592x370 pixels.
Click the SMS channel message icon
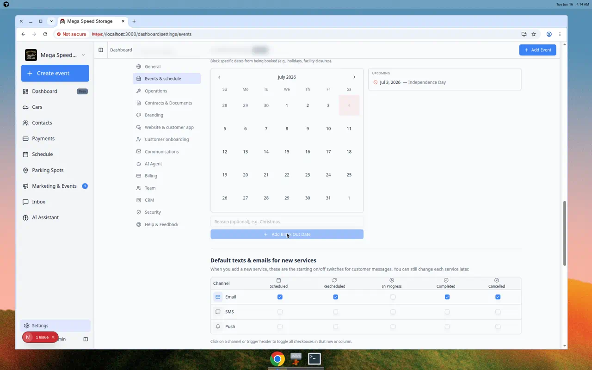coord(218,312)
